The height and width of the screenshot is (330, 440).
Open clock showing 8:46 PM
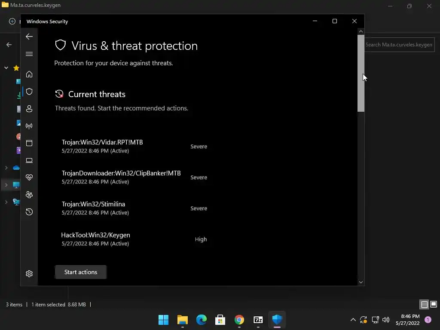(x=407, y=320)
